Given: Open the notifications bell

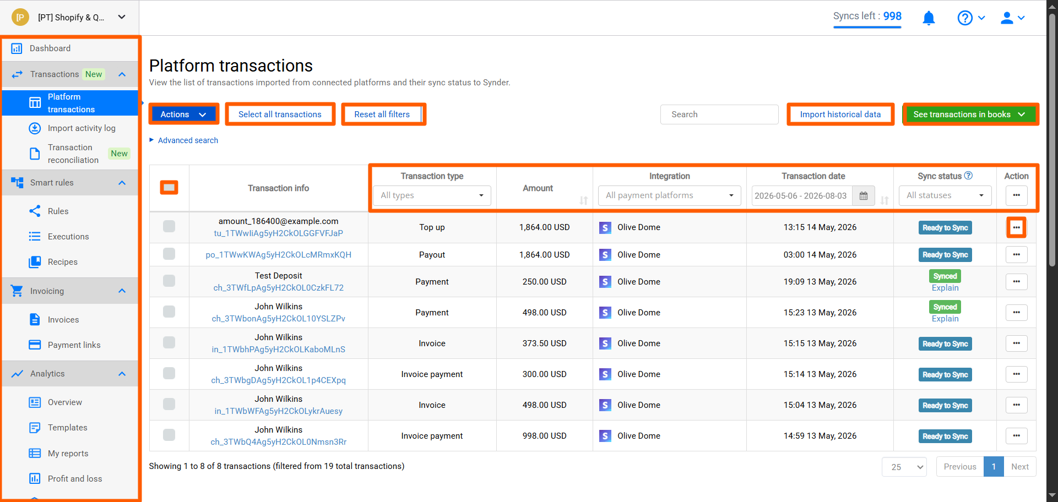Looking at the screenshot, I should pyautogui.click(x=929, y=18).
